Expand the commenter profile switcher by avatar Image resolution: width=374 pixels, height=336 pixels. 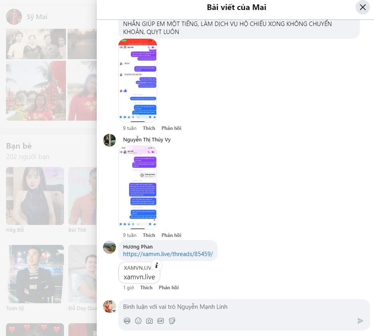(114, 310)
